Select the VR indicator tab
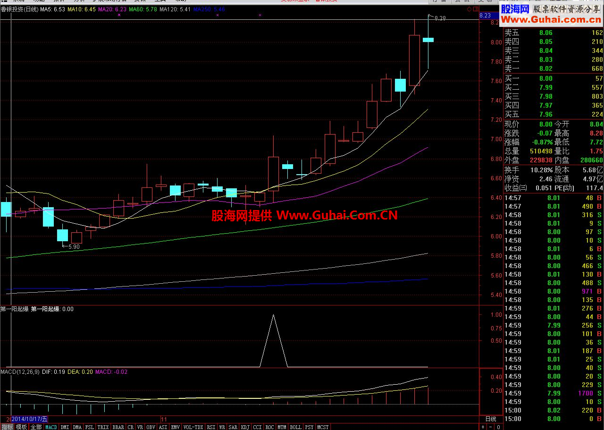604x430 pixels. (x=140, y=427)
